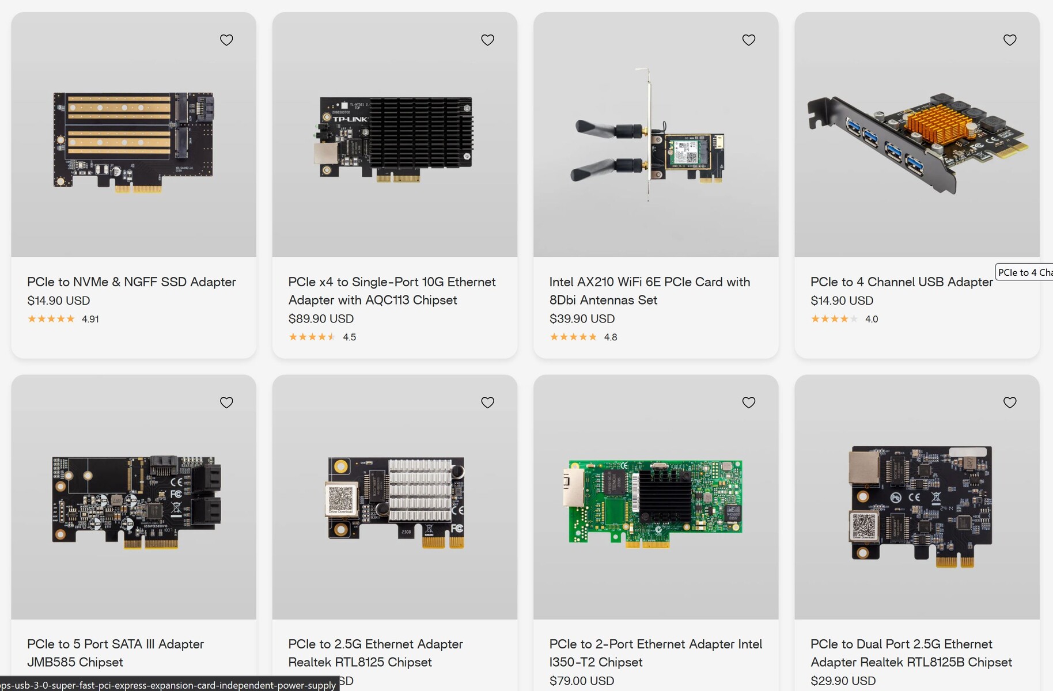Open PCIe to 4 Channel USB Adapter title
The image size is (1053, 691).
point(901,282)
